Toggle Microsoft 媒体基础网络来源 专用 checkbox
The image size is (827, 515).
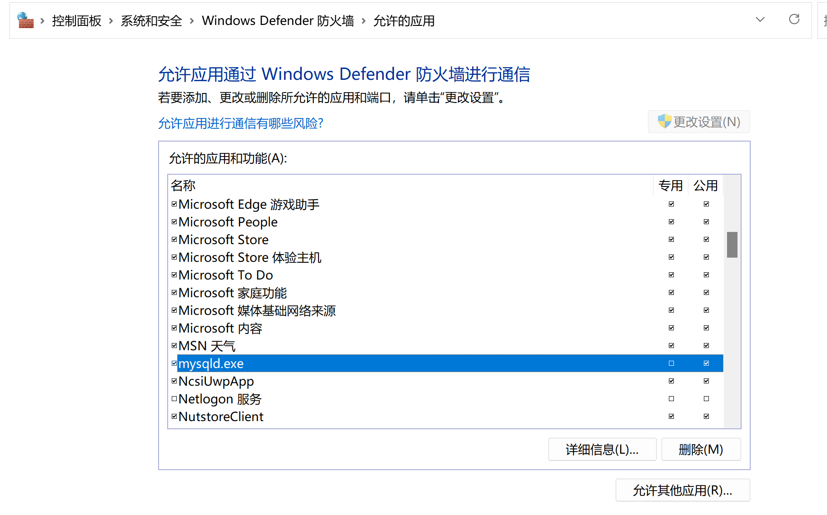tap(671, 310)
